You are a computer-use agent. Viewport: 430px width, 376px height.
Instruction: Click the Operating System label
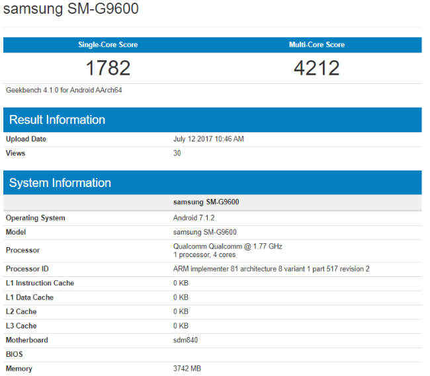coord(35,218)
